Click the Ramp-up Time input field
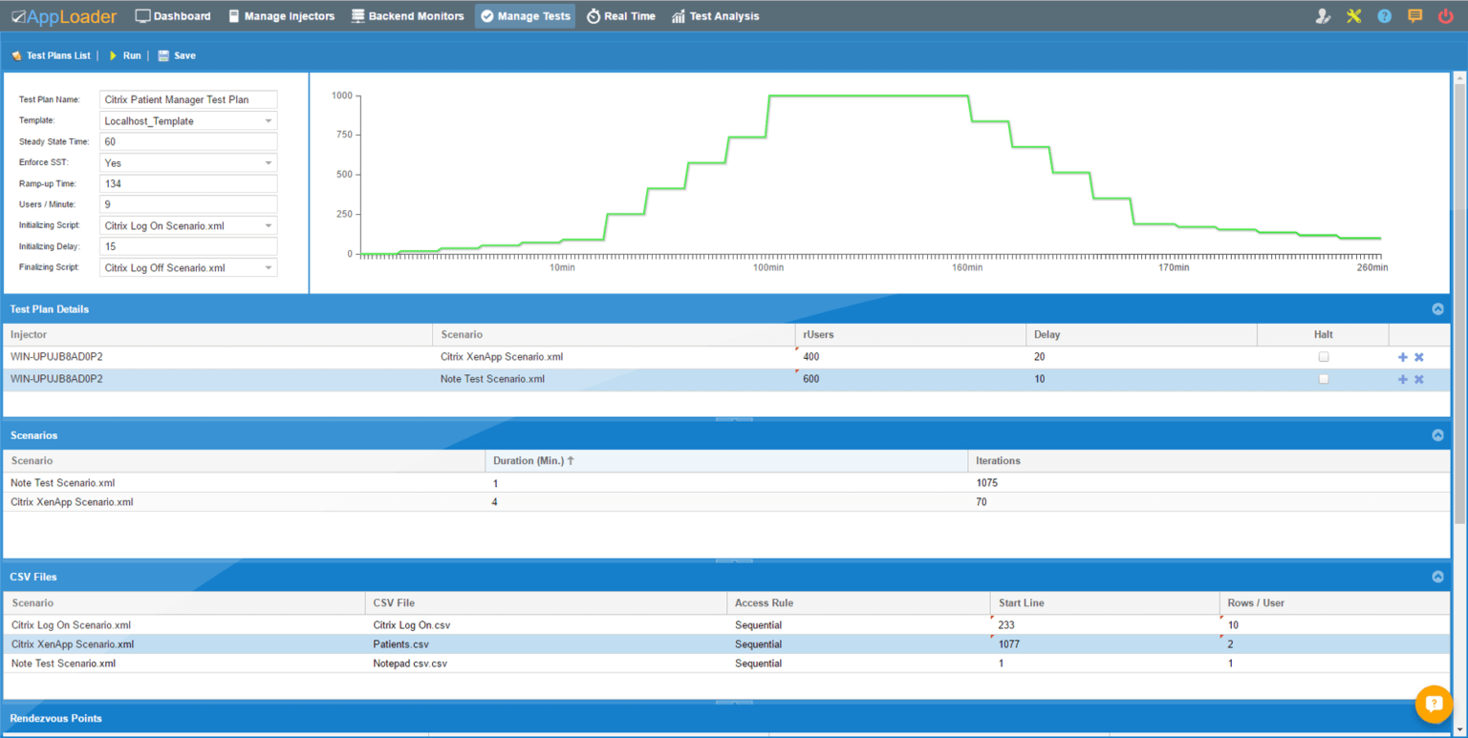Screen dimensions: 1468x738 pyautogui.click(x=187, y=183)
